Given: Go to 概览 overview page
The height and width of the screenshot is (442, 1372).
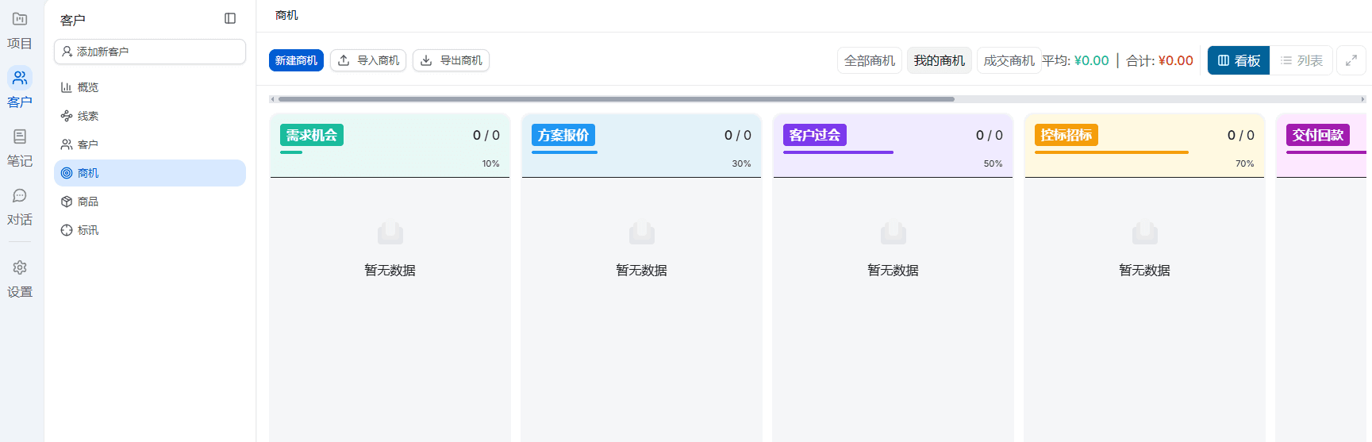Looking at the screenshot, I should click(x=87, y=87).
